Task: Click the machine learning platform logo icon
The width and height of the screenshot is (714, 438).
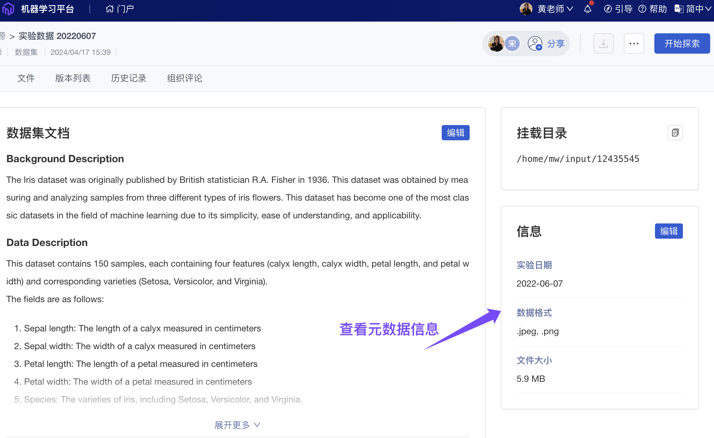Action: pyautogui.click(x=8, y=9)
